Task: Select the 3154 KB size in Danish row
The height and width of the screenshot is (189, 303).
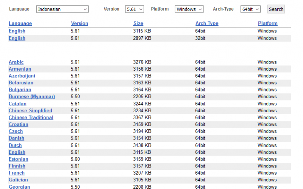Action: [142, 138]
